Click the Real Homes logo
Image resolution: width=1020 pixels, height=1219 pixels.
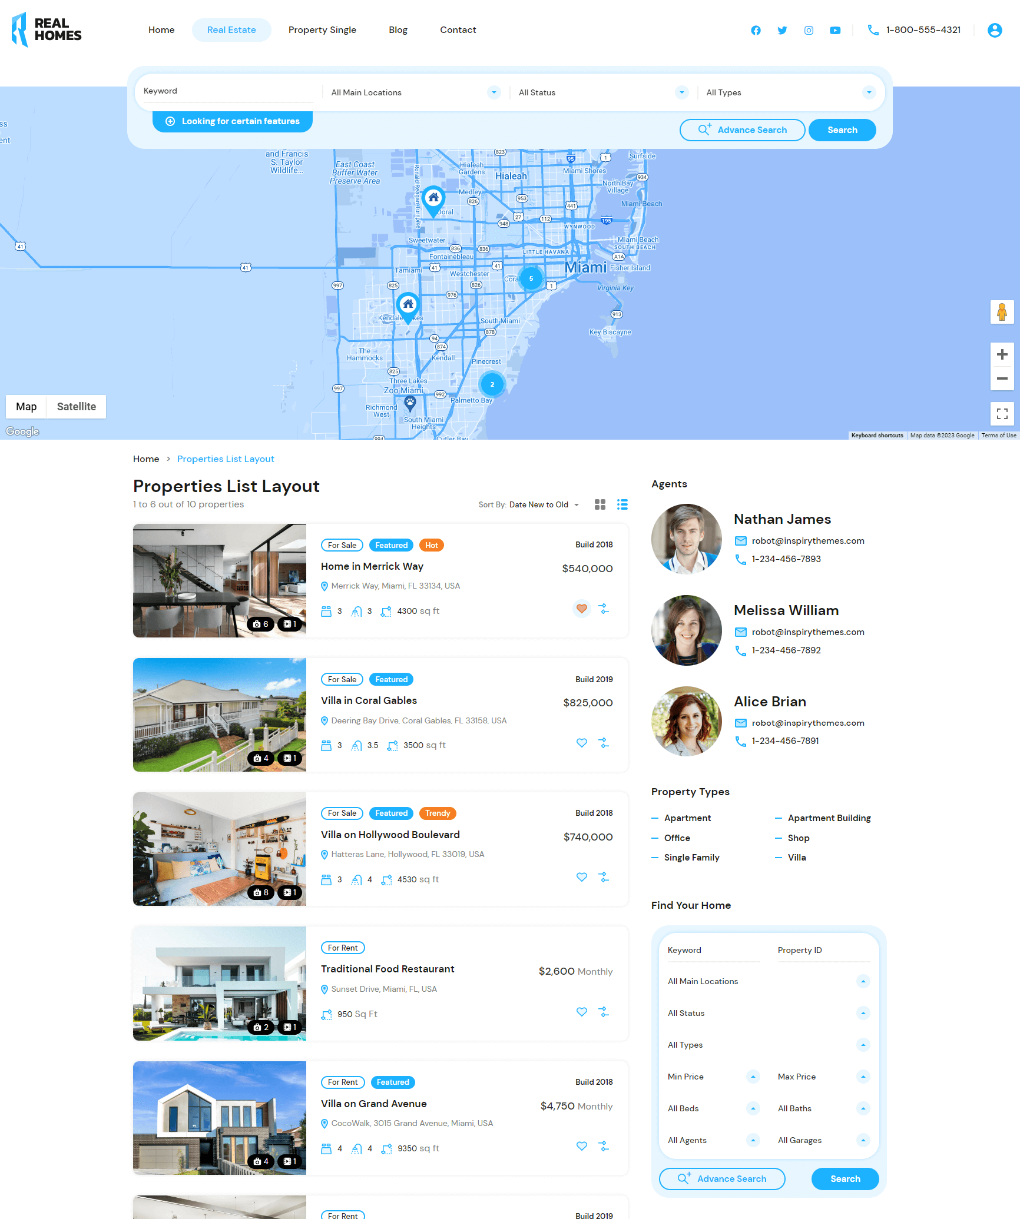pyautogui.click(x=47, y=29)
